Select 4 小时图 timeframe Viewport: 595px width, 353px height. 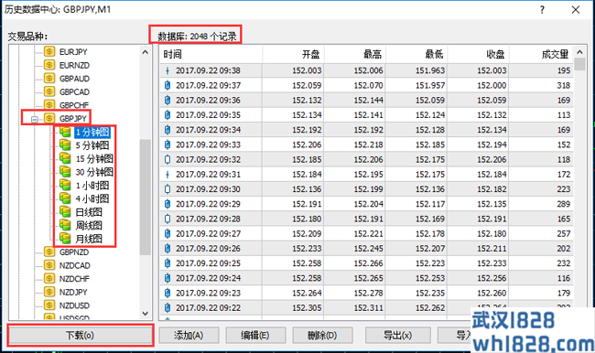pos(92,198)
